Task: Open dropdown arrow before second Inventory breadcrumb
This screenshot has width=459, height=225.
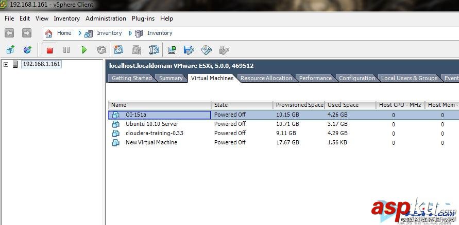Action: pos(130,33)
